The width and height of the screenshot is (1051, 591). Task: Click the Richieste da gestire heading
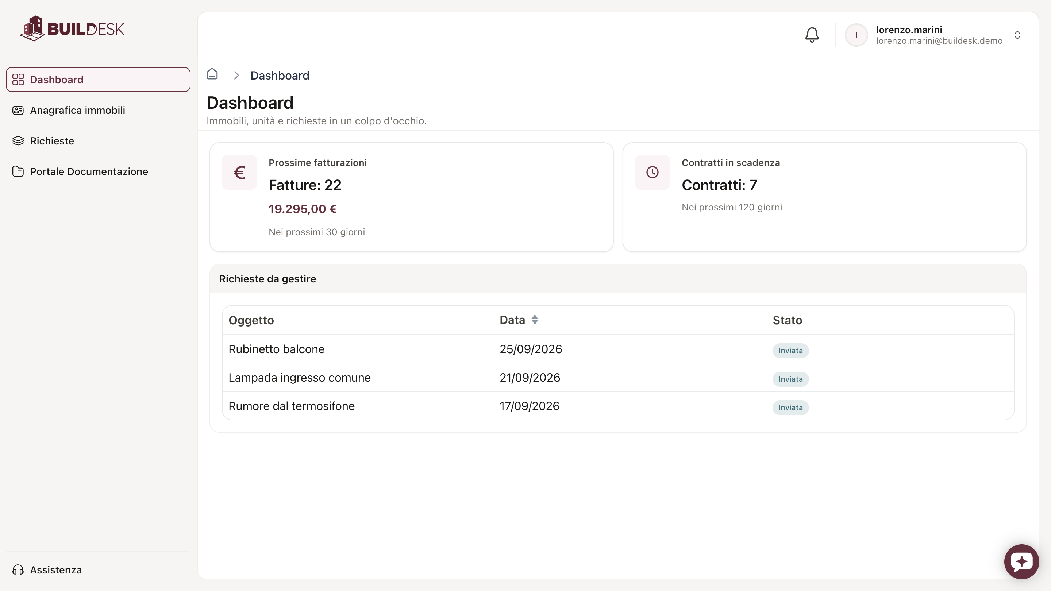tap(267, 279)
